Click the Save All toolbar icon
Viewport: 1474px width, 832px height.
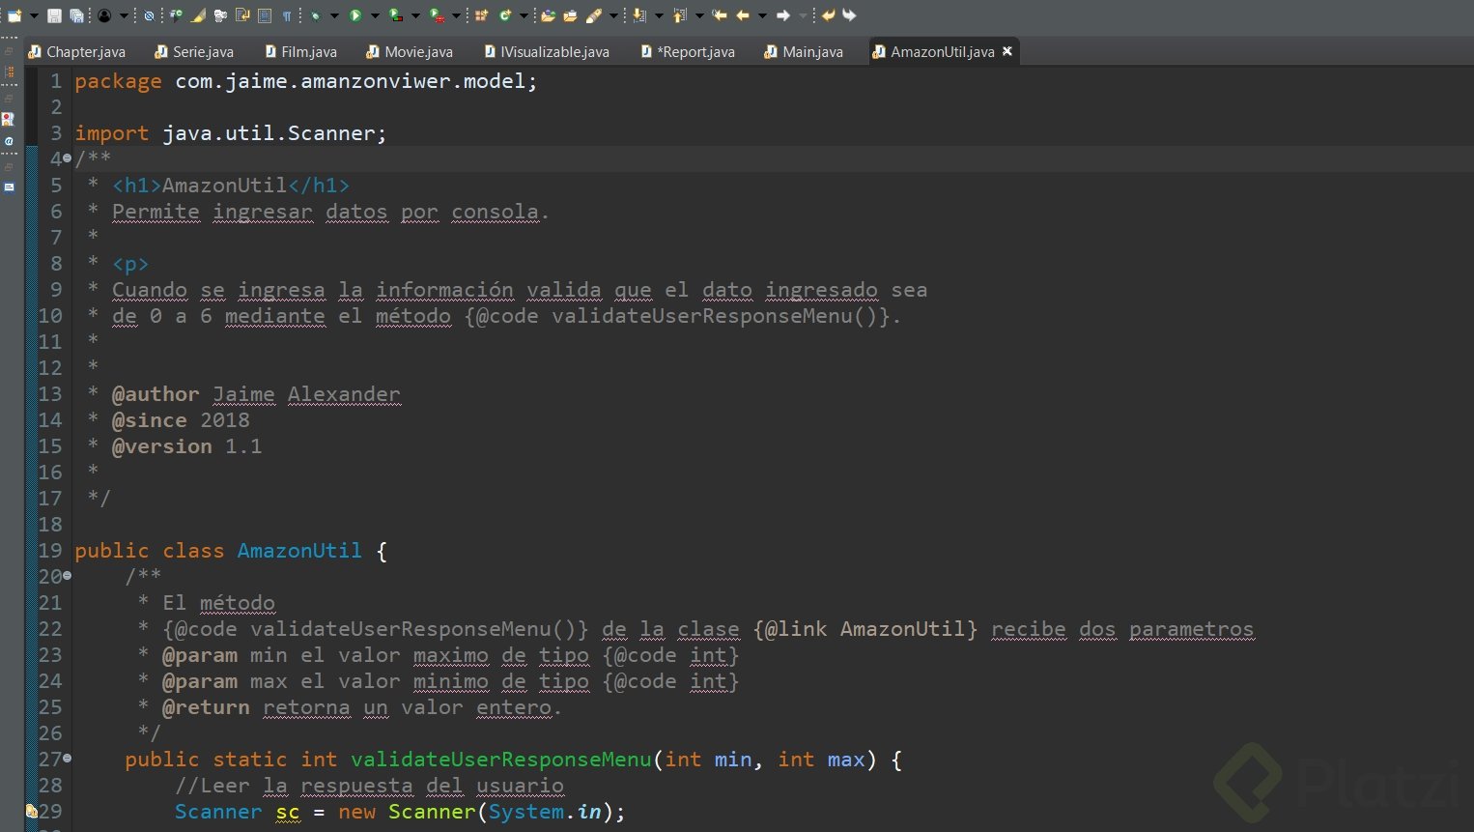point(76,15)
